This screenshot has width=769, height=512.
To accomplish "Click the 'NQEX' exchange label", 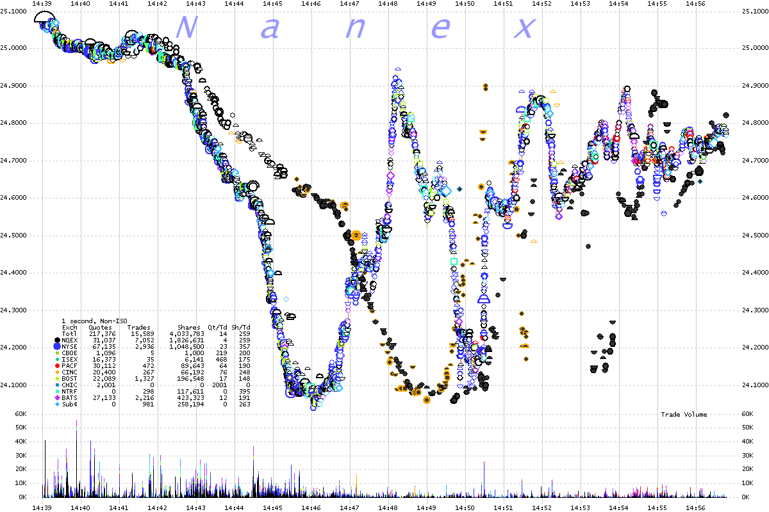I will click(x=69, y=340).
